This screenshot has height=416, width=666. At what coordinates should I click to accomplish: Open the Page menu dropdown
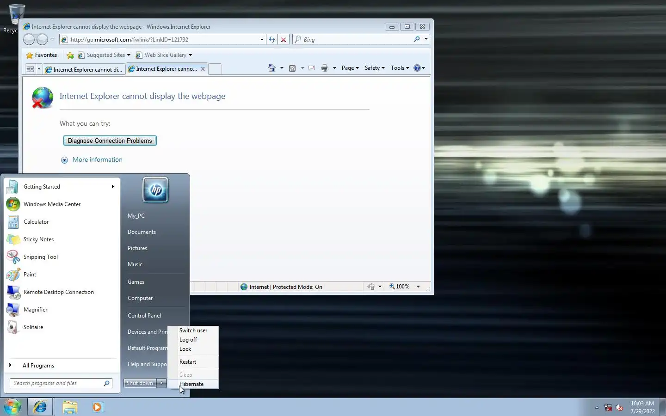click(x=350, y=68)
